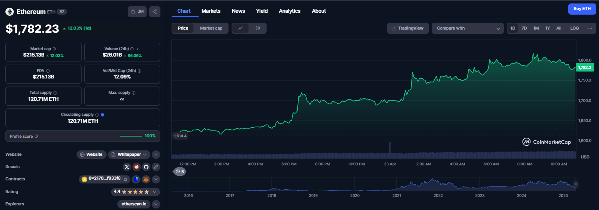Click the Buy ETH button
The height and width of the screenshot is (210, 599).
coord(582,8)
